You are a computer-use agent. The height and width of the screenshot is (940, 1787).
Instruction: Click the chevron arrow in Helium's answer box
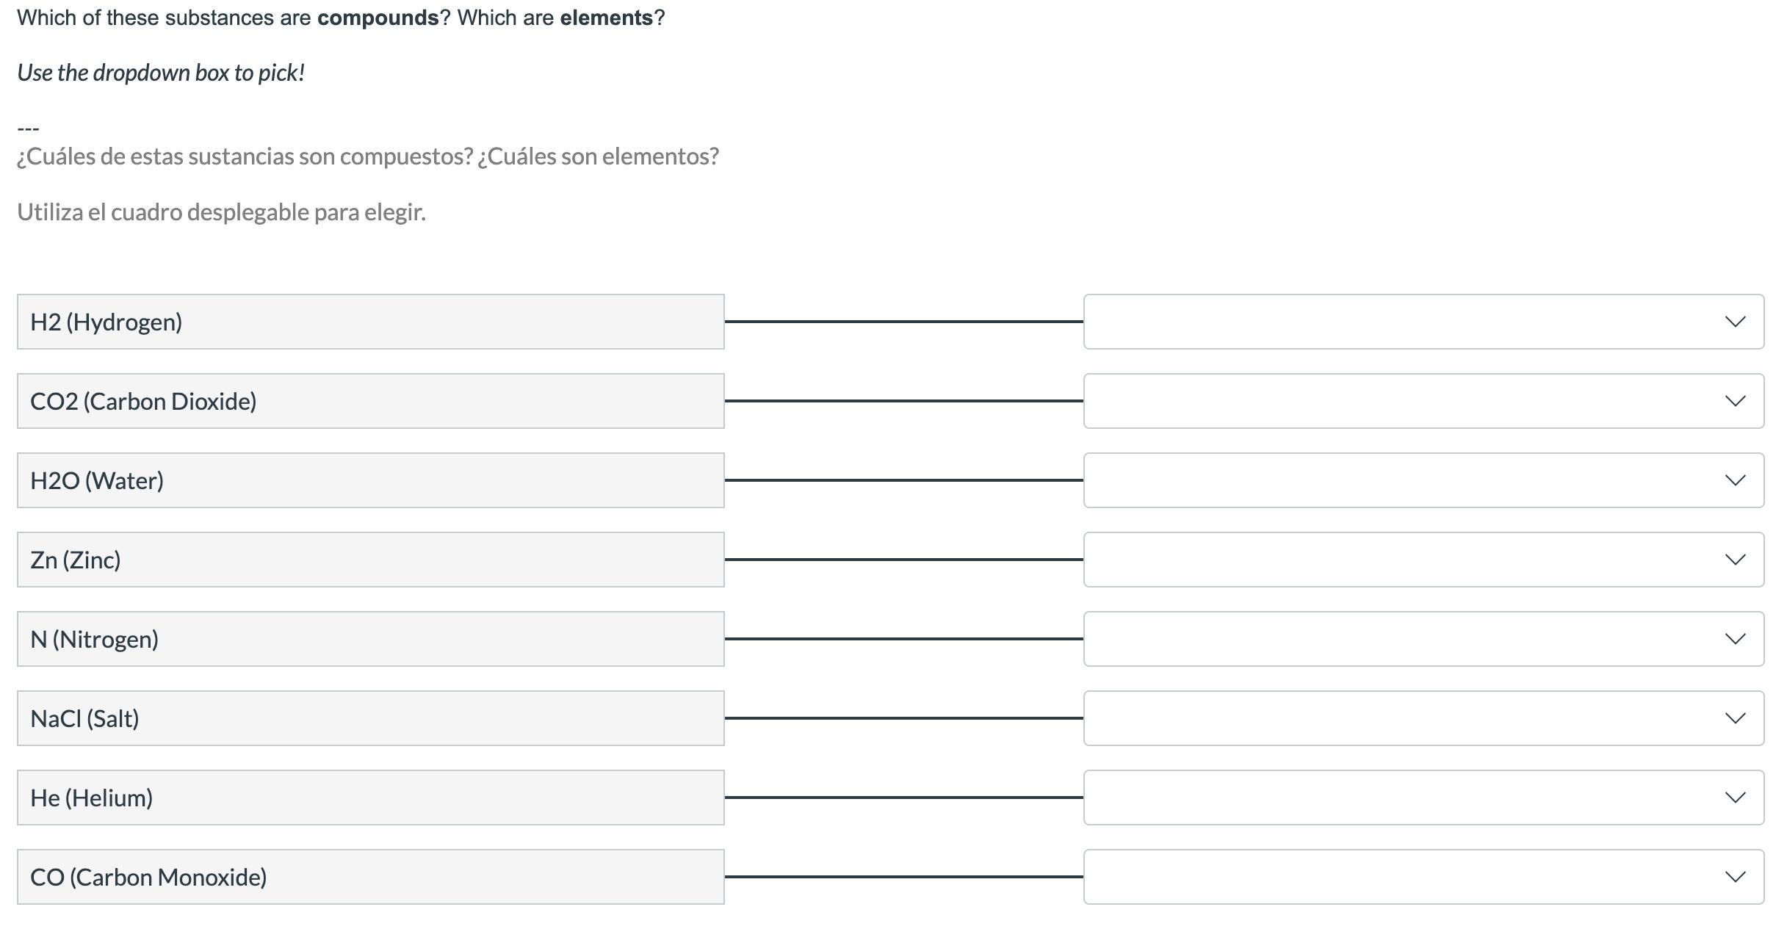[x=1735, y=798]
